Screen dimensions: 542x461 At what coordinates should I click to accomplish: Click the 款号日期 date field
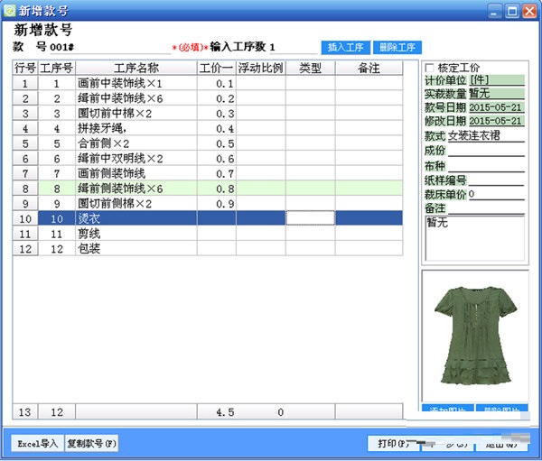pos(496,108)
